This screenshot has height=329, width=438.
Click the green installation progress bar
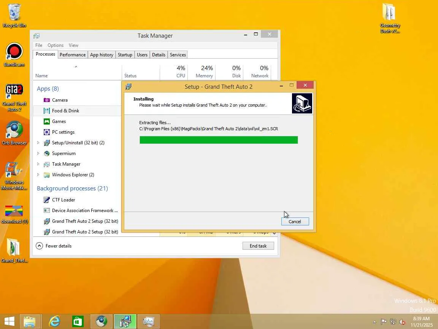coord(219,140)
